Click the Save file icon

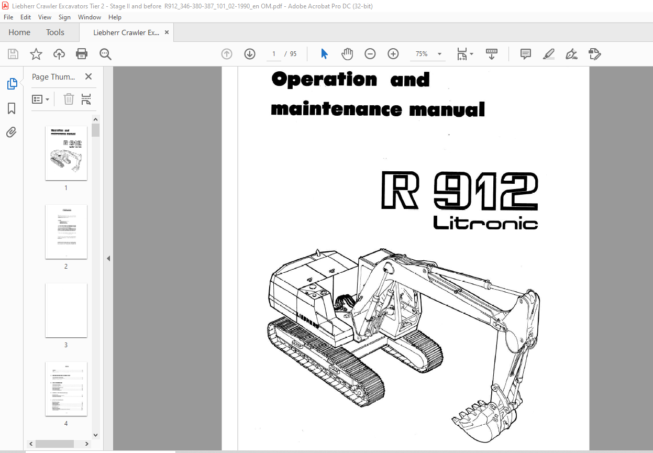(x=13, y=54)
